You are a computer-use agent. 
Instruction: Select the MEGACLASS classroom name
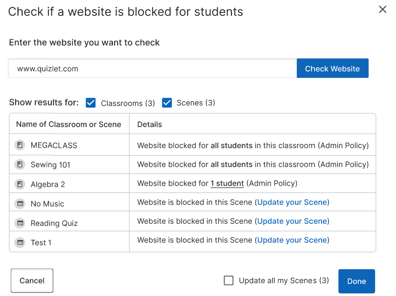(54, 145)
